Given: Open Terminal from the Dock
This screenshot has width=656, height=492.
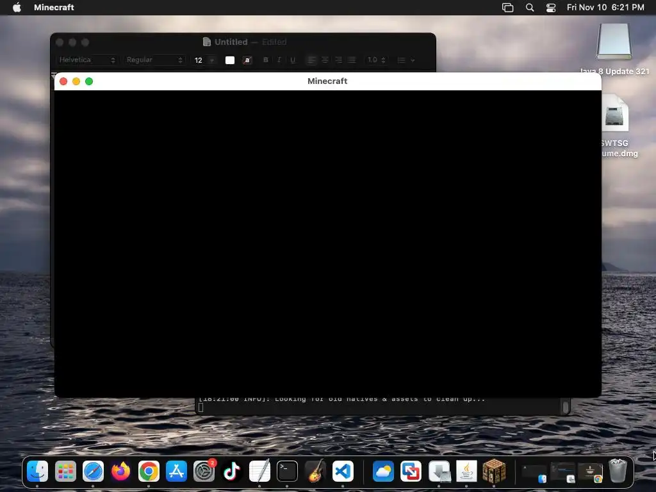Looking at the screenshot, I should point(287,471).
